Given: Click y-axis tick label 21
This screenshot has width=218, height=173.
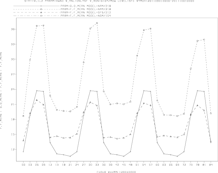Looking at the screenshot, I should click(13, 105).
